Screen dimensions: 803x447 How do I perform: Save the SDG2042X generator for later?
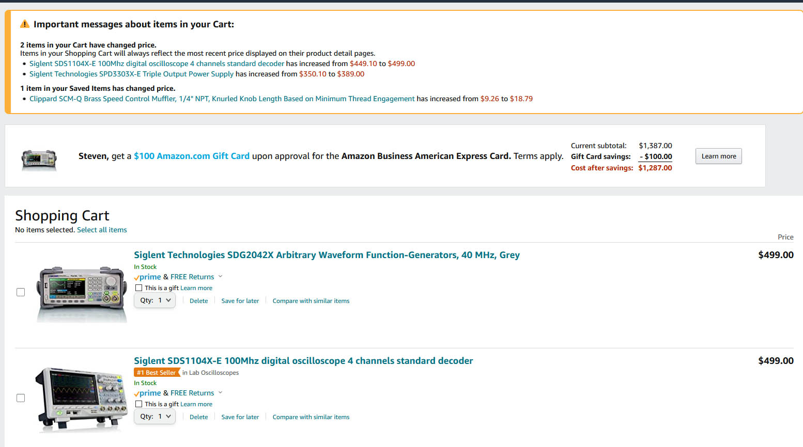point(240,301)
